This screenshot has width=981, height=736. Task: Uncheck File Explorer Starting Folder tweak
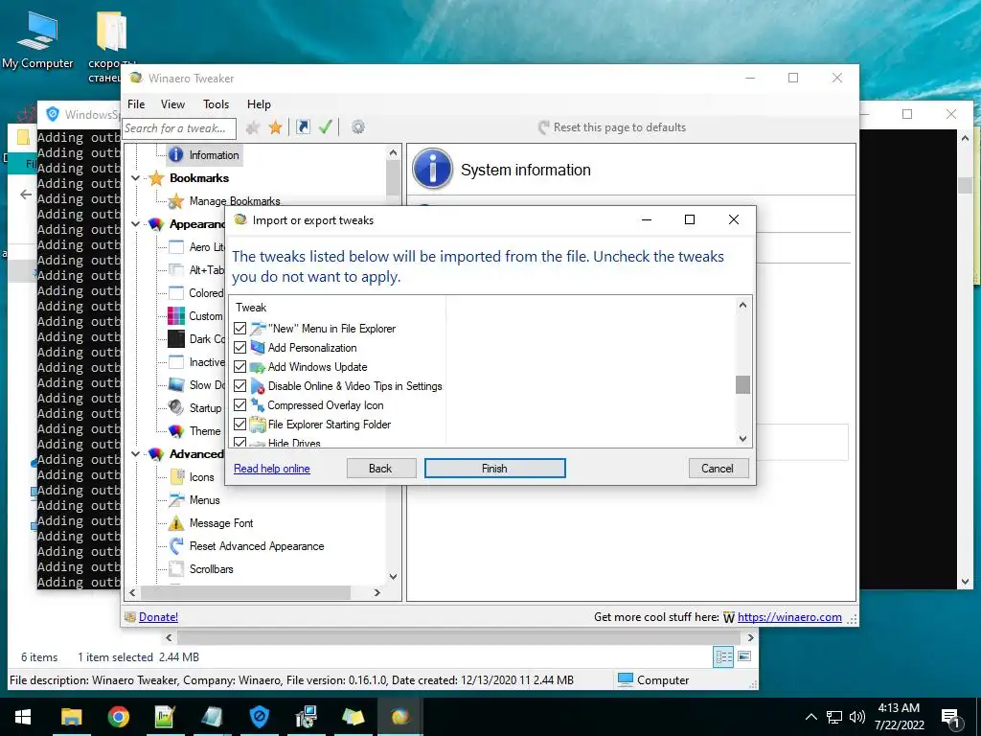(240, 425)
